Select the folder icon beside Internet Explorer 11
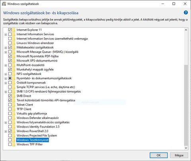This screenshot has height=161, width=191. click(x=14, y=30)
